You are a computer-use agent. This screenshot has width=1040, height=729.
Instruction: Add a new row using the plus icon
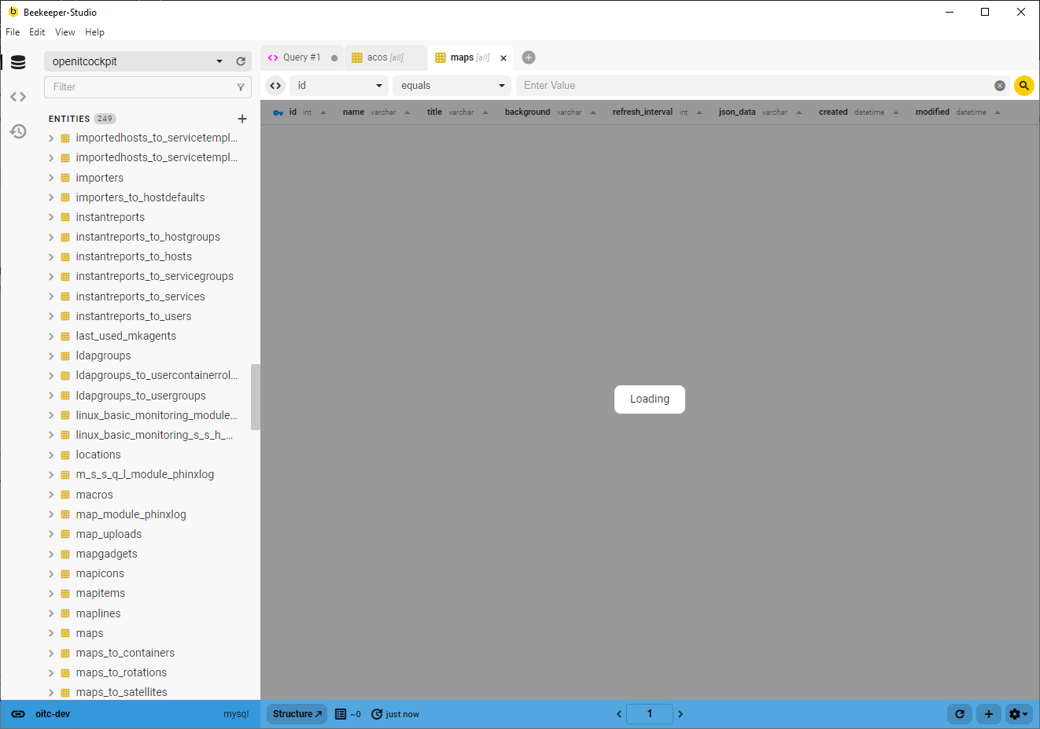[x=988, y=714]
